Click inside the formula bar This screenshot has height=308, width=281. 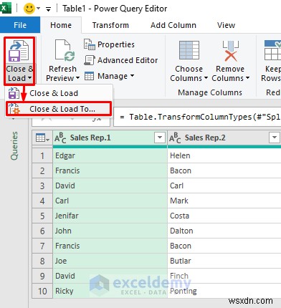(x=197, y=117)
